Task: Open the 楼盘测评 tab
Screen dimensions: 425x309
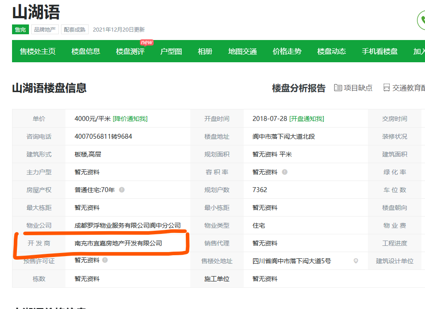Action: coord(130,52)
